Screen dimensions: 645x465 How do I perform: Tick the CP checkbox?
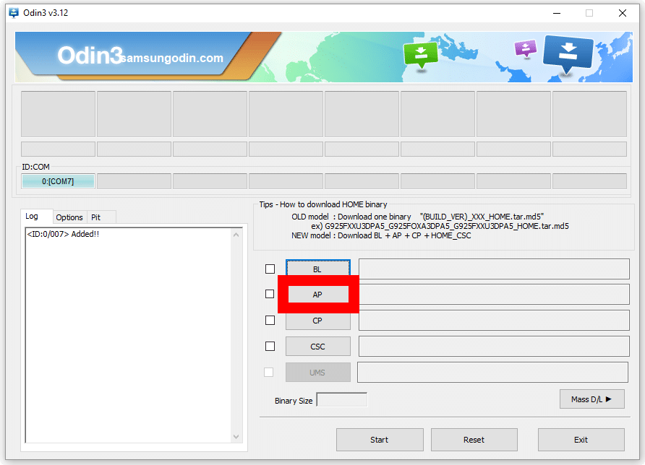coord(270,320)
